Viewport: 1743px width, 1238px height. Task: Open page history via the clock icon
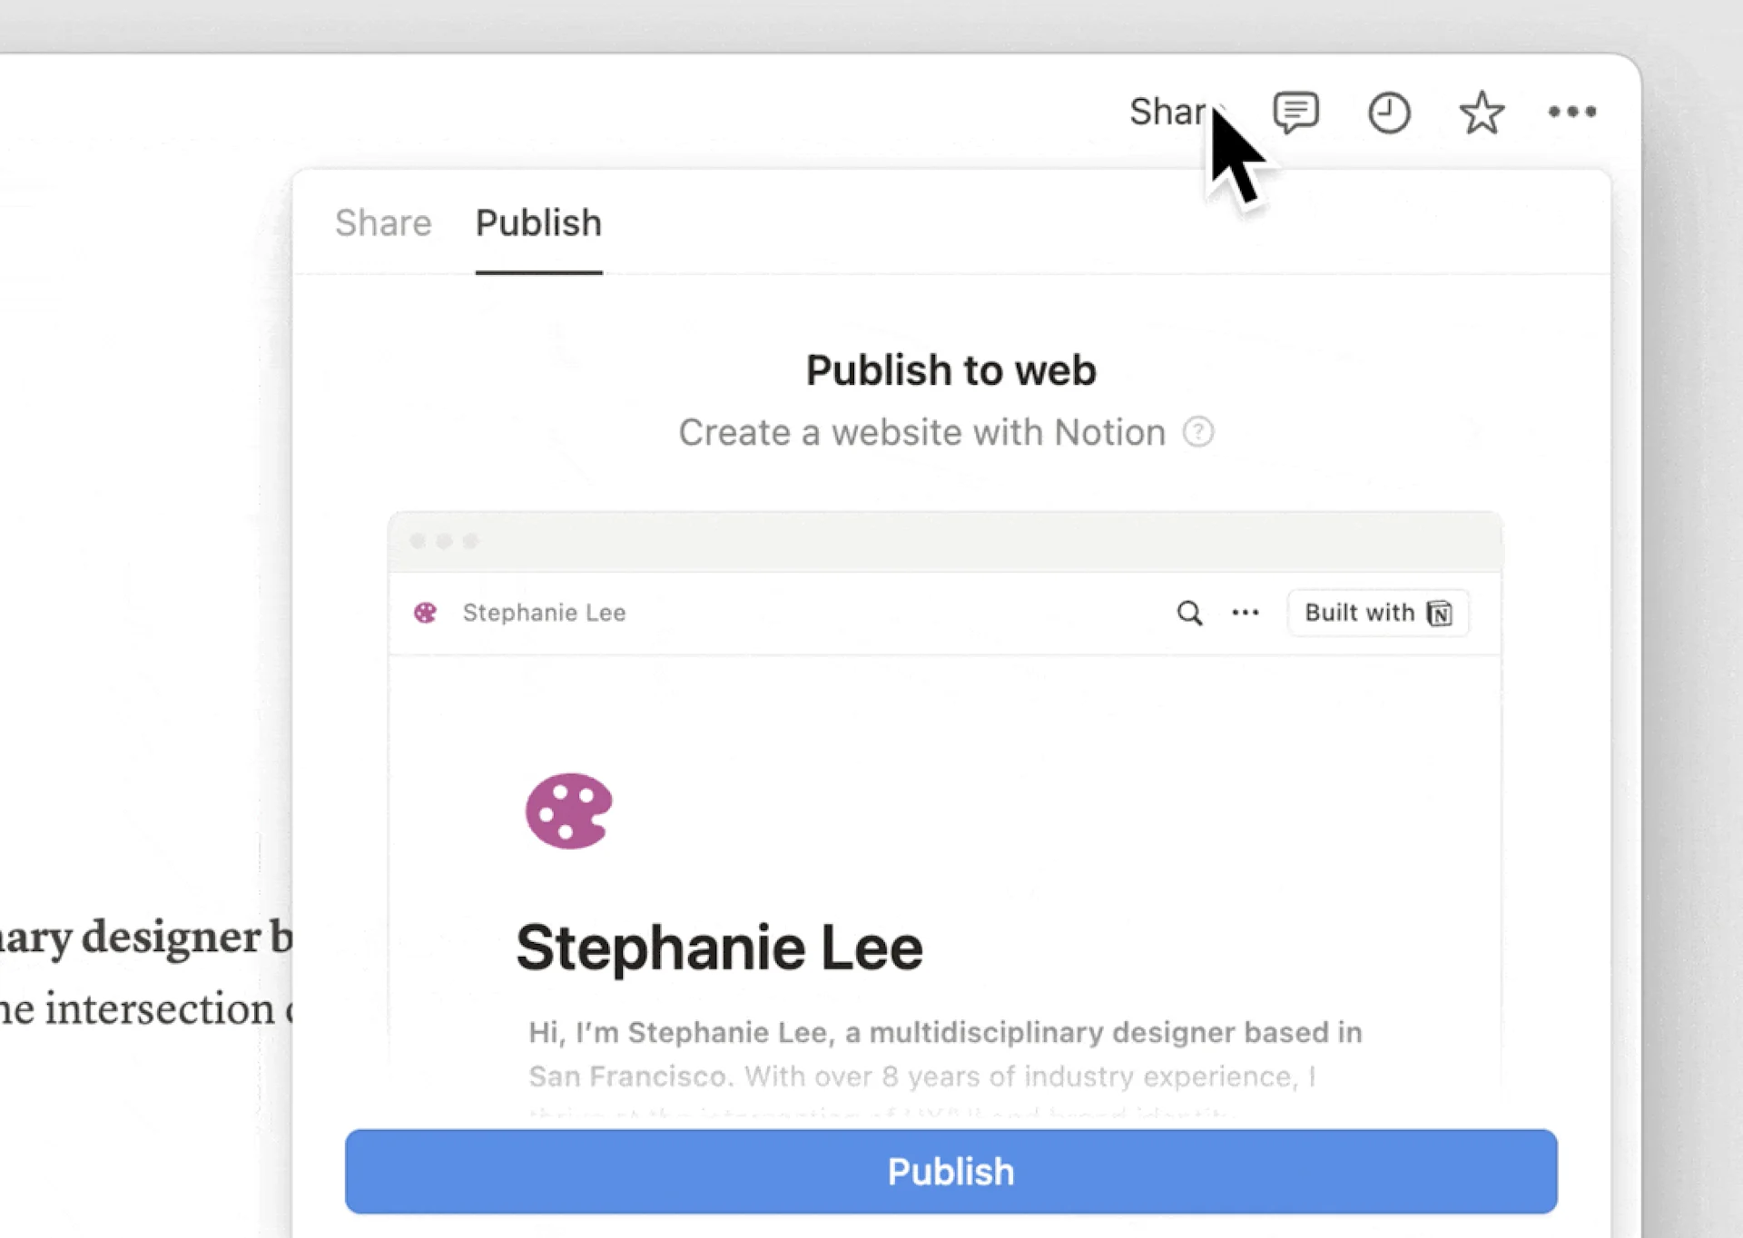(1388, 112)
